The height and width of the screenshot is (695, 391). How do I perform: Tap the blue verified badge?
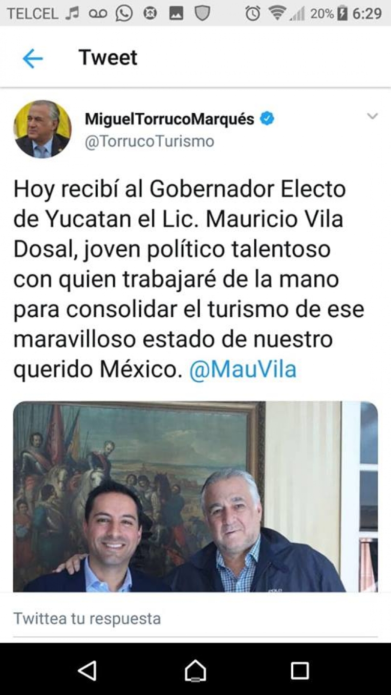[267, 119]
